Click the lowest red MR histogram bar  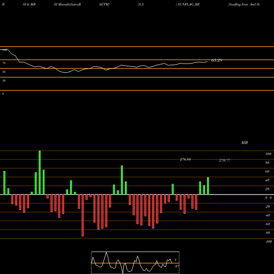83,215
